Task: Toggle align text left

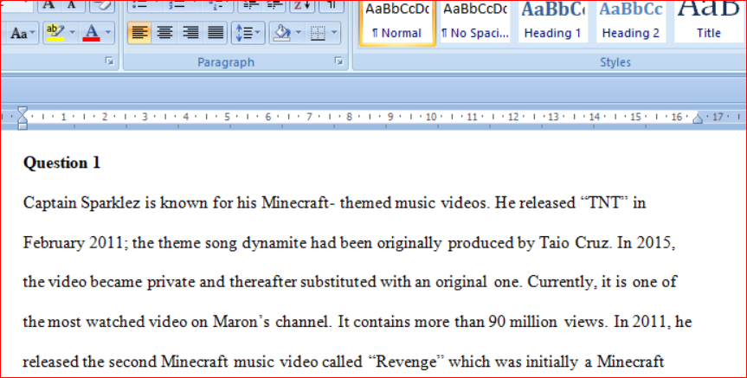Action: pos(139,33)
